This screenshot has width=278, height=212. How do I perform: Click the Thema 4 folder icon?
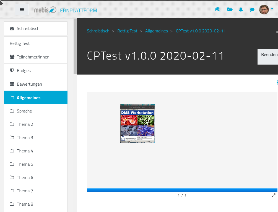click(x=12, y=151)
